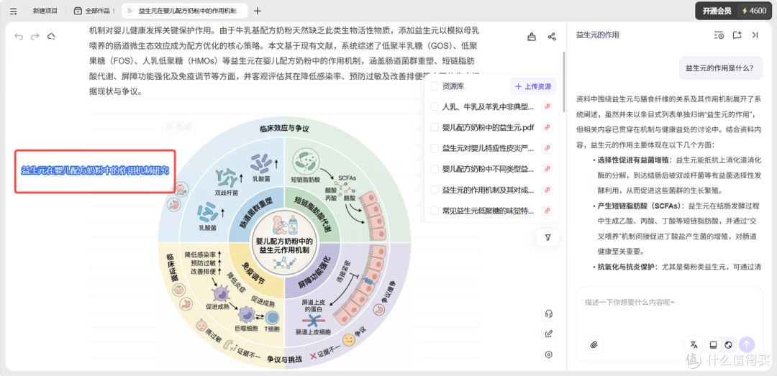Check the box for 婴儿配方奶粉中的益生元.pdf

(x=435, y=127)
